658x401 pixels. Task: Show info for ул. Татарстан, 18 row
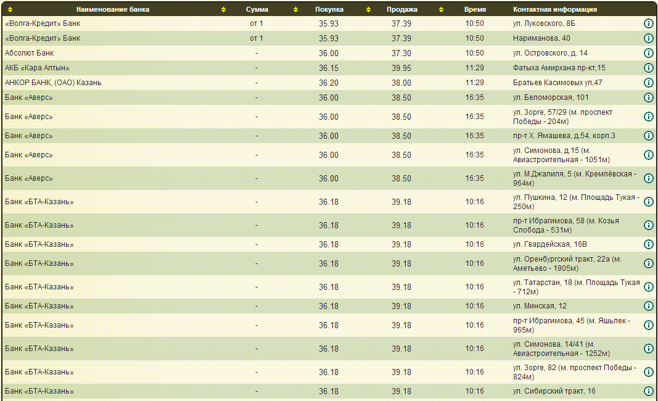coord(648,287)
